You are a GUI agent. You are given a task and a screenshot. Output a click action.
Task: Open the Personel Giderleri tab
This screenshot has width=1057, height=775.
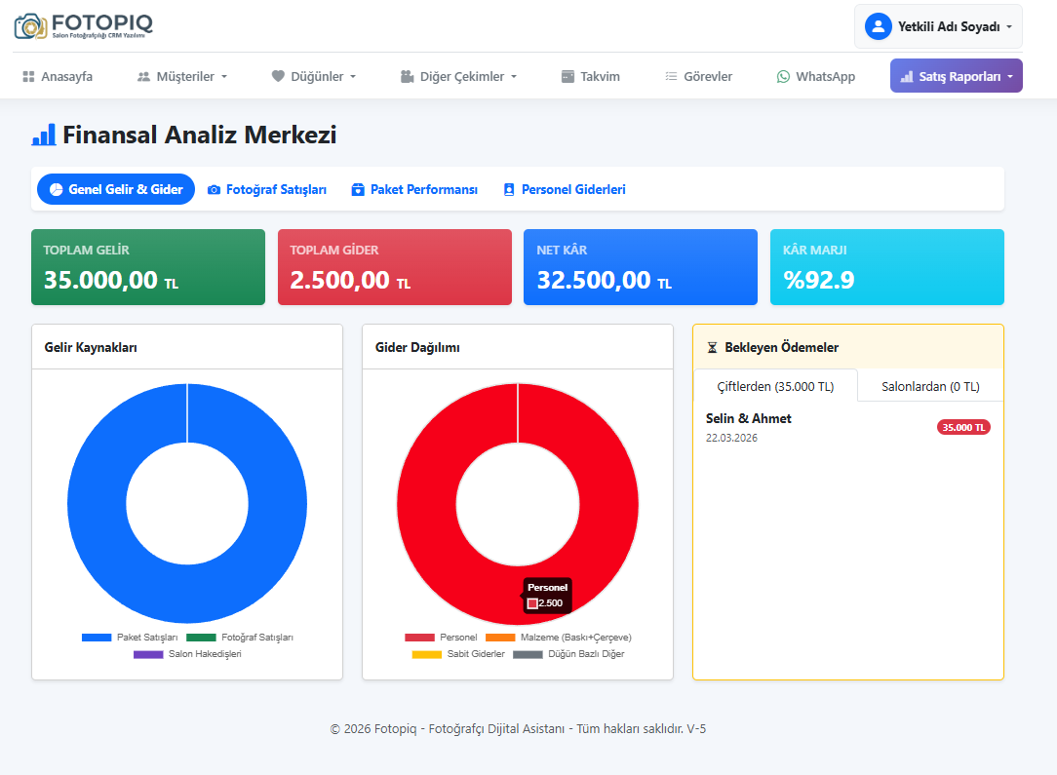(565, 190)
